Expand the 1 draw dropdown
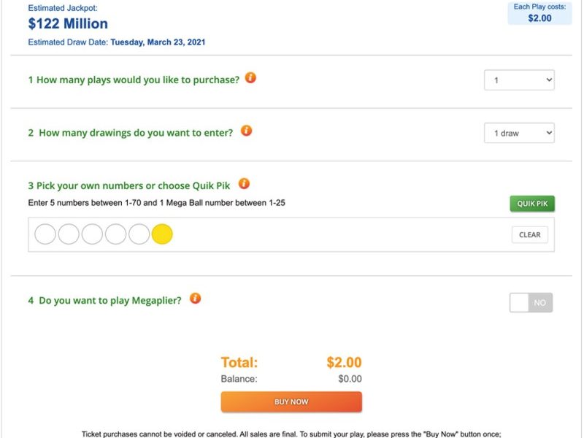Image resolution: width=584 pixels, height=438 pixels. click(519, 133)
